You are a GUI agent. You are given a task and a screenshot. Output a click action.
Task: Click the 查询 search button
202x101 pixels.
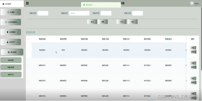click(92, 22)
